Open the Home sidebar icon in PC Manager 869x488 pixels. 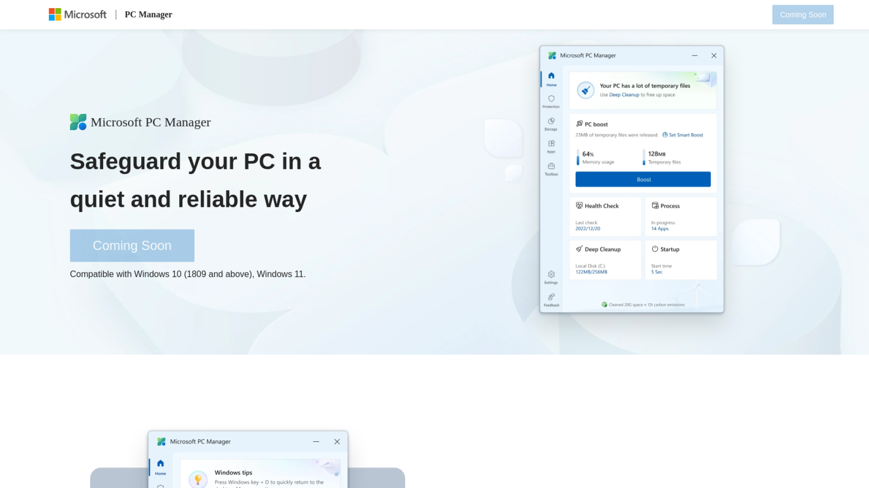click(x=551, y=78)
